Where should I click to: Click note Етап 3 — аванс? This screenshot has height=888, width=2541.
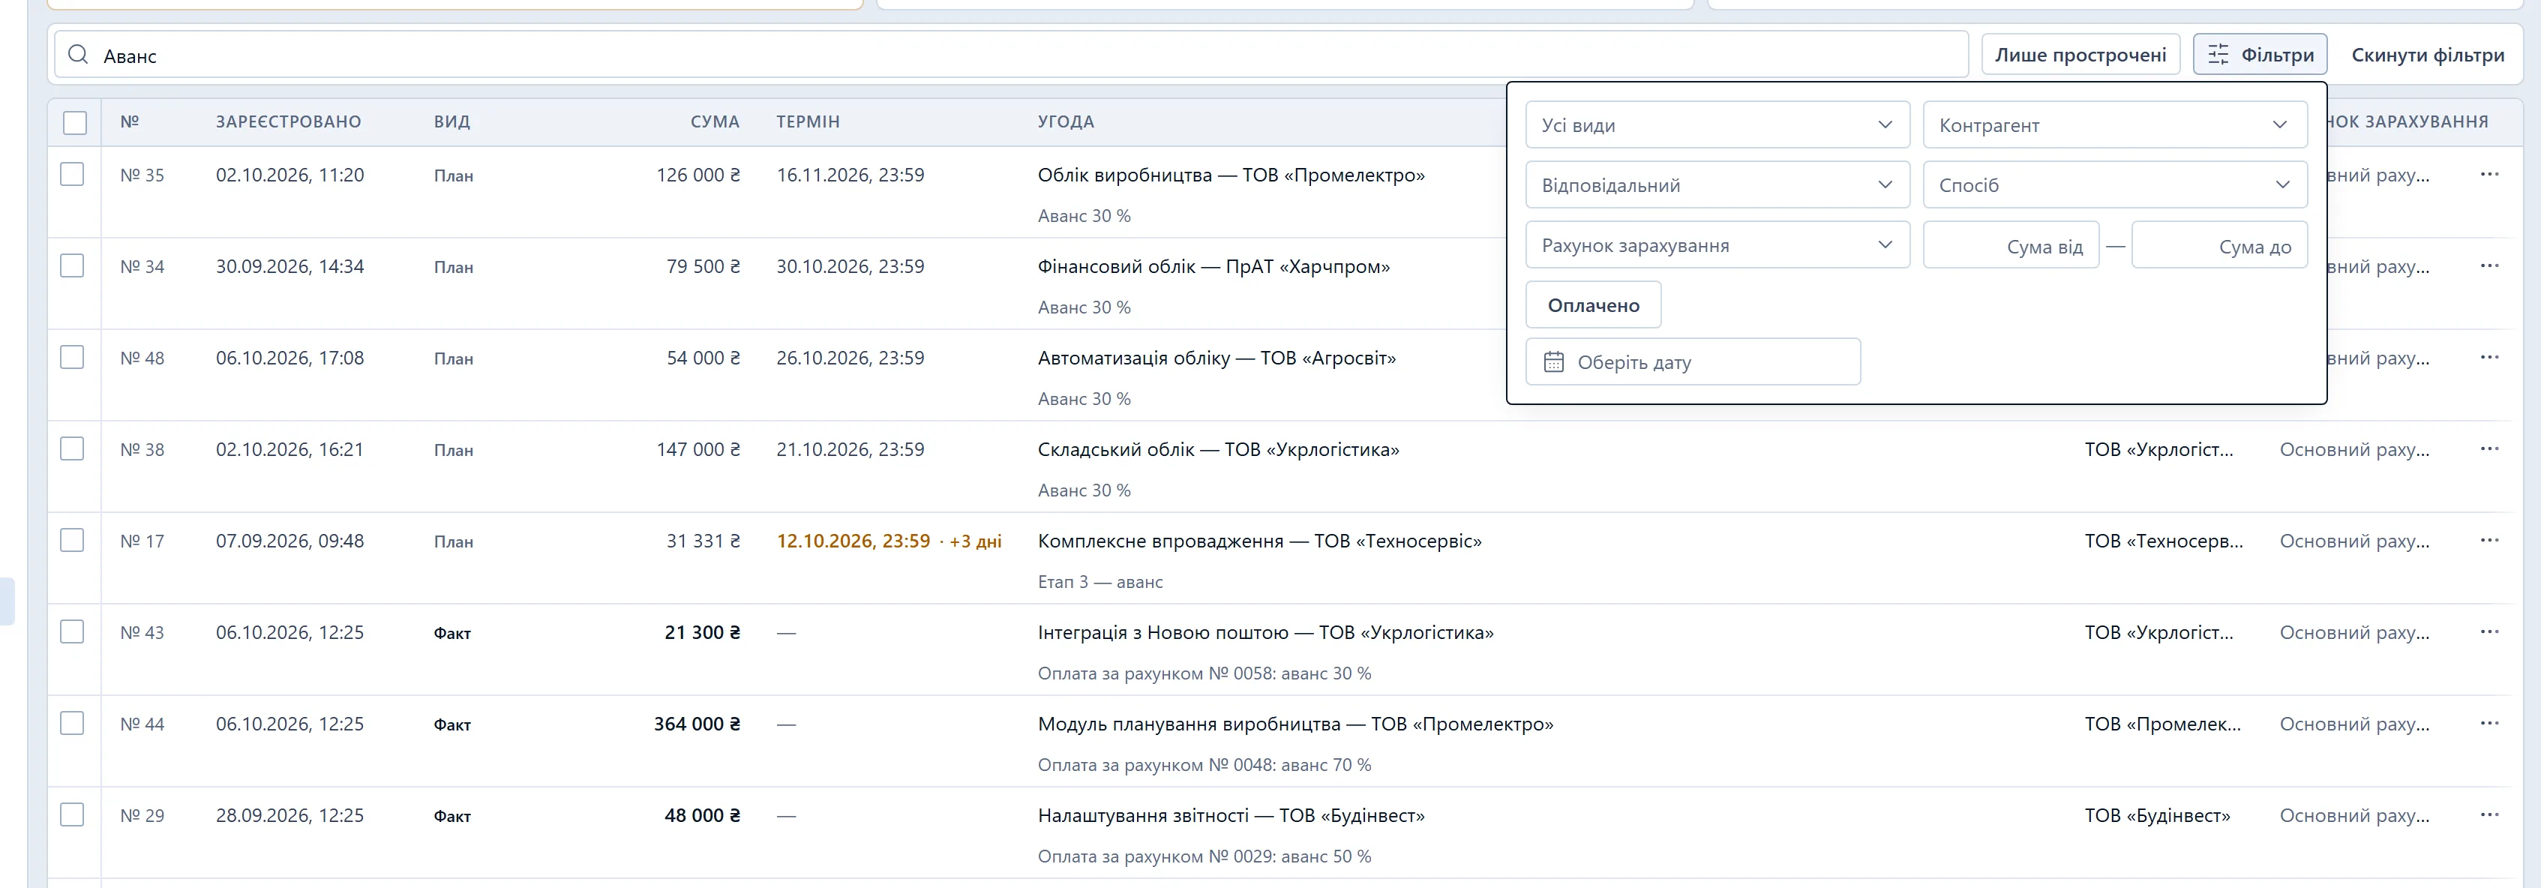point(1099,582)
